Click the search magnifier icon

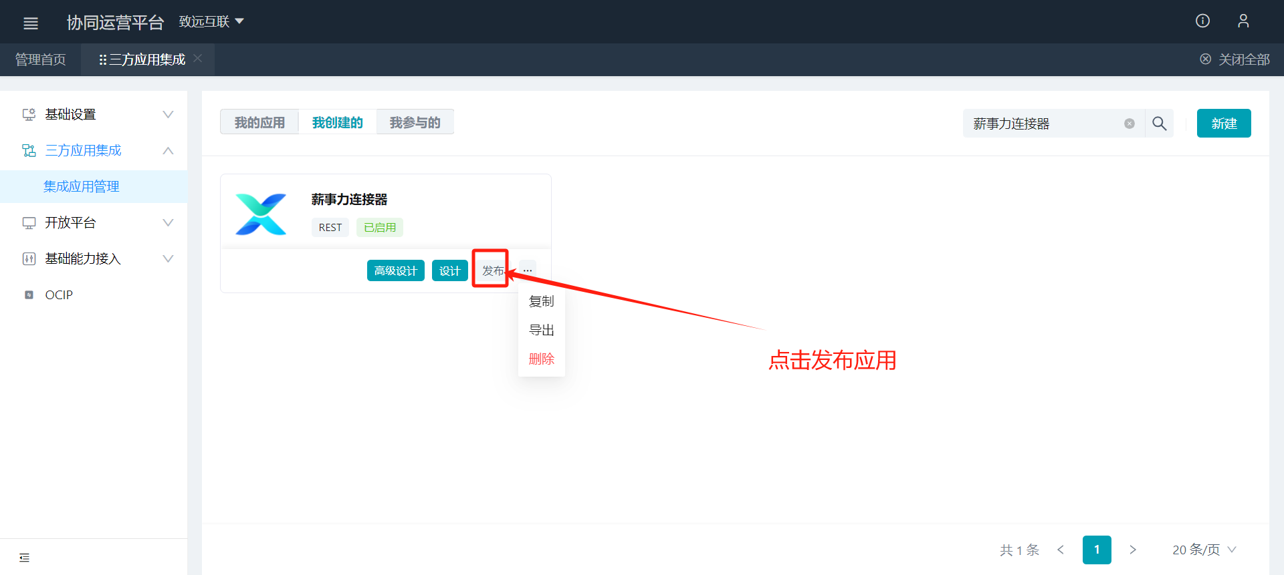click(x=1160, y=124)
